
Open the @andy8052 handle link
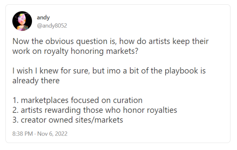[52, 25]
